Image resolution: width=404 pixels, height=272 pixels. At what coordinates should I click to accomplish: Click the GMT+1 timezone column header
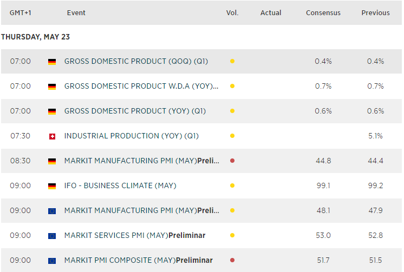click(21, 13)
